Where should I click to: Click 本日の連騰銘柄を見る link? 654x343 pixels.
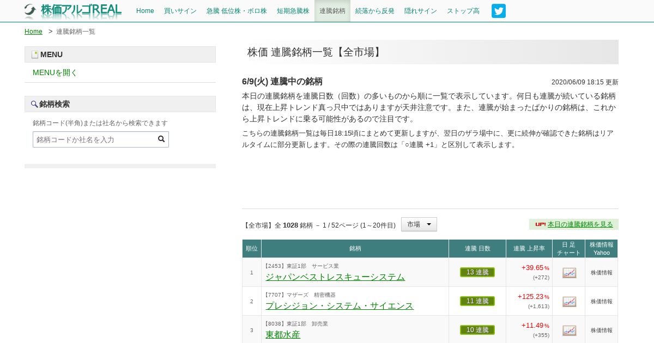coord(580,224)
